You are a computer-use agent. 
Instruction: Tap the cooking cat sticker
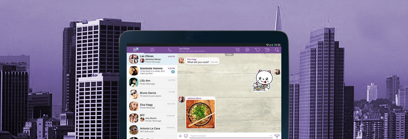click(263, 81)
